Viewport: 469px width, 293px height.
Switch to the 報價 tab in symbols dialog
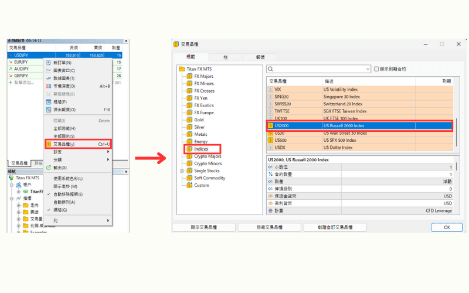tap(260, 57)
